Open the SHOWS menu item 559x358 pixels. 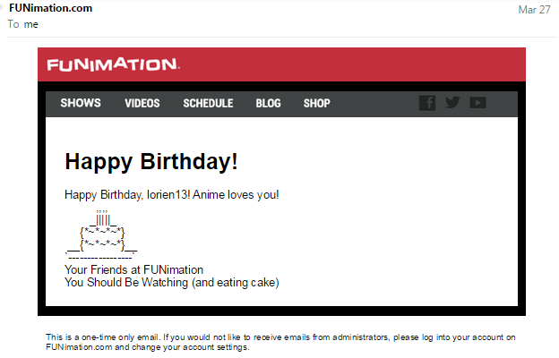click(x=81, y=104)
